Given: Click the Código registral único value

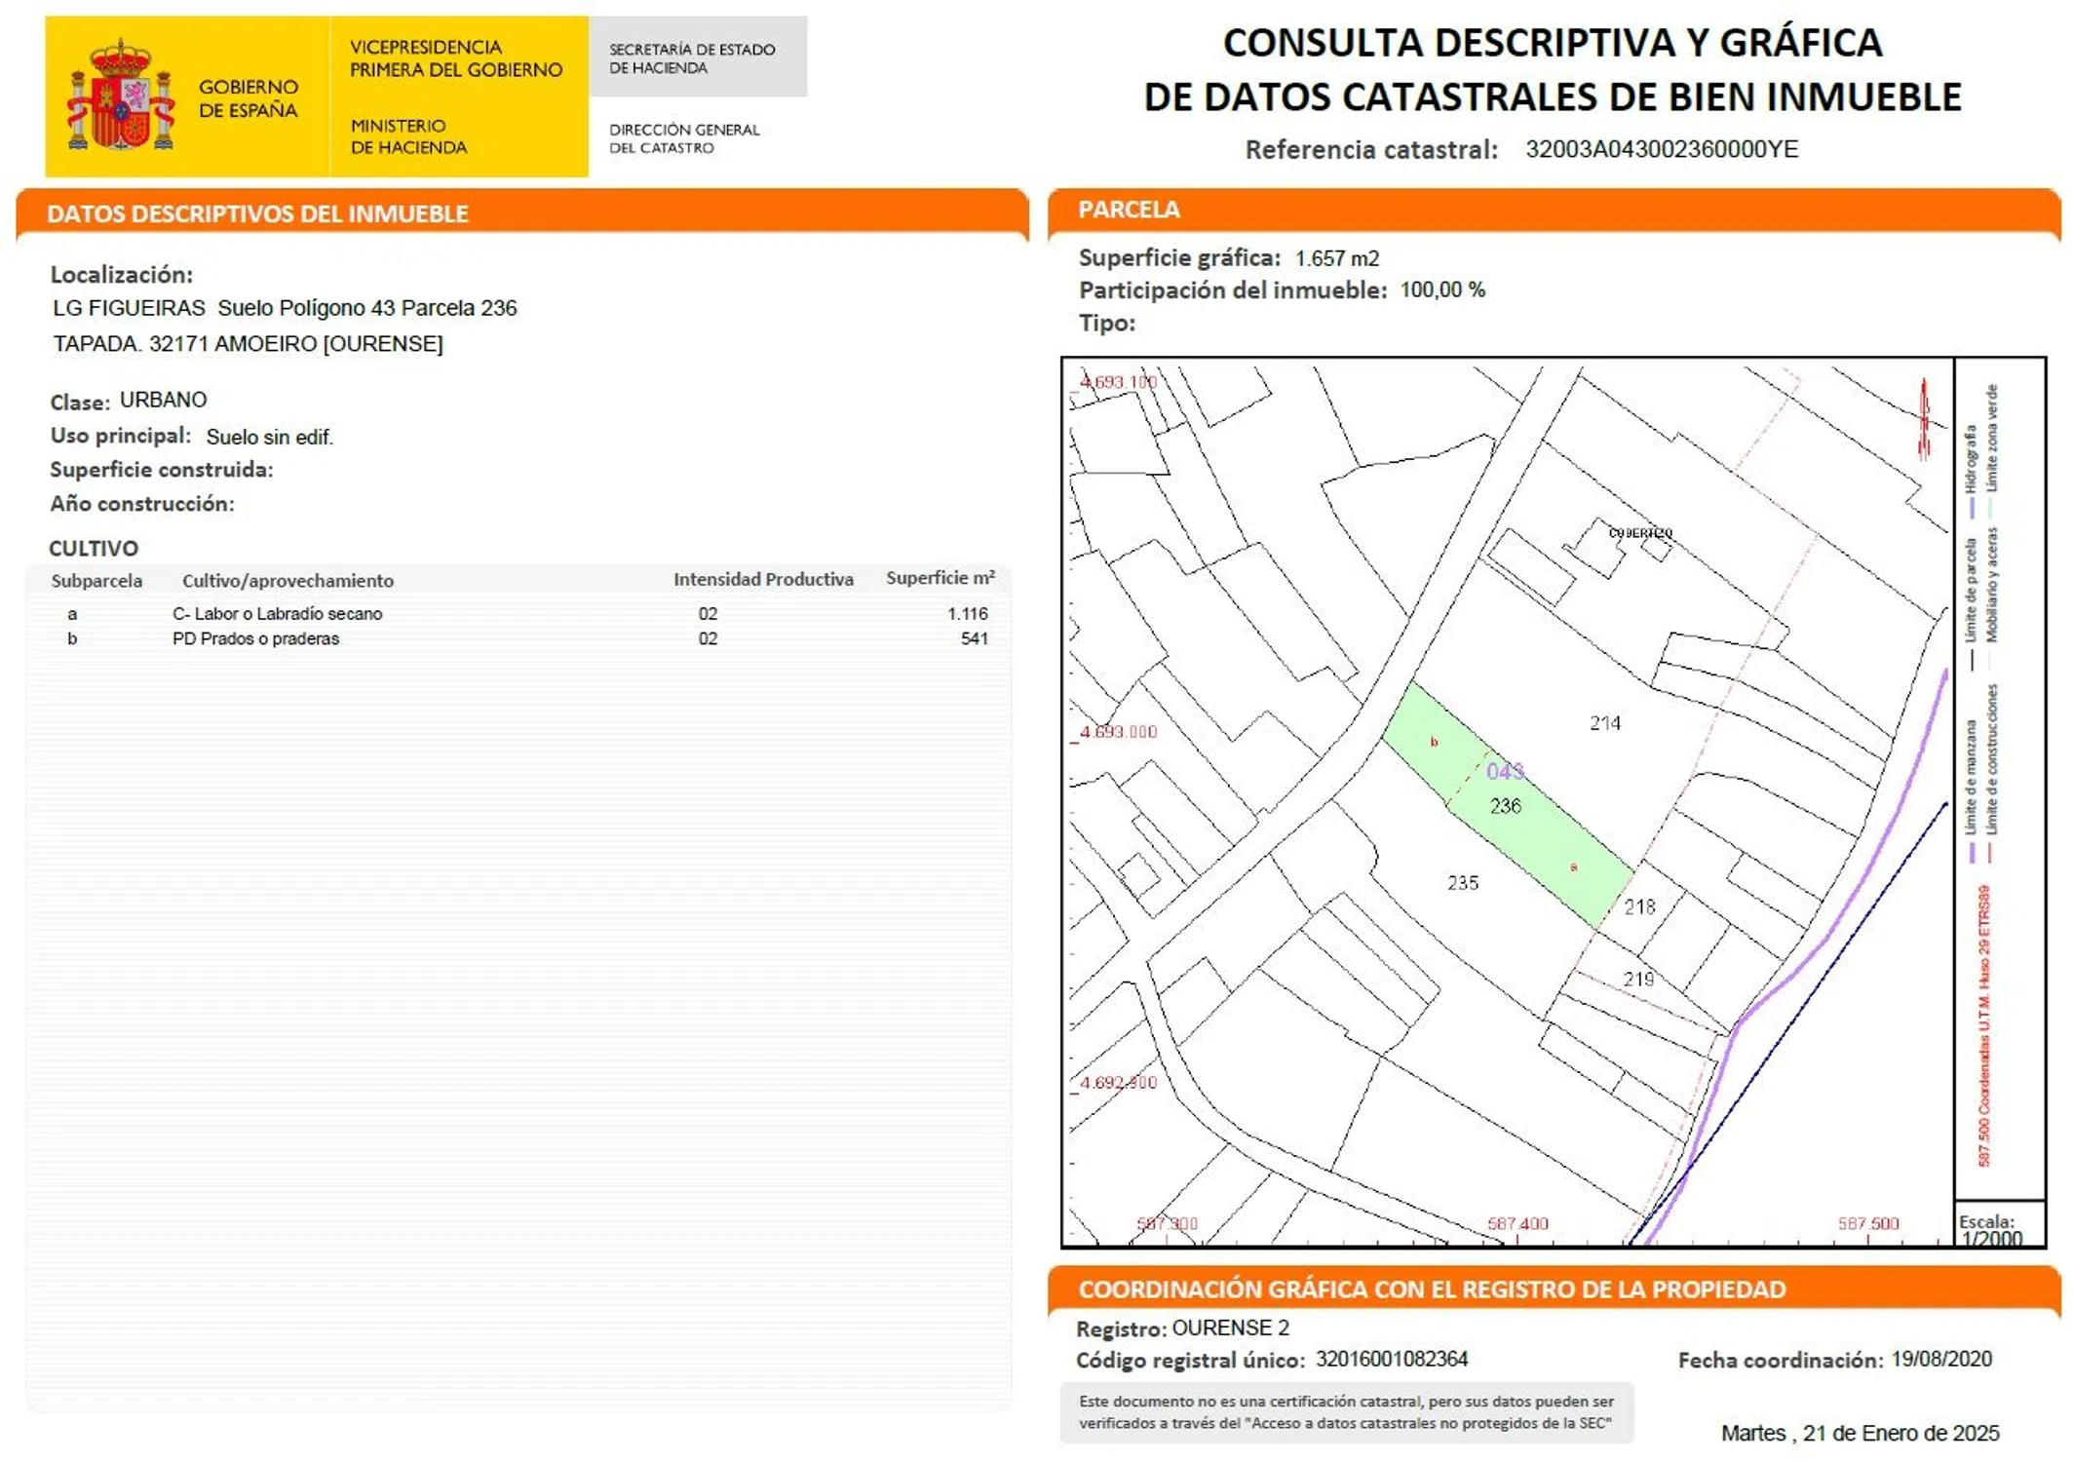Looking at the screenshot, I should (1392, 1360).
